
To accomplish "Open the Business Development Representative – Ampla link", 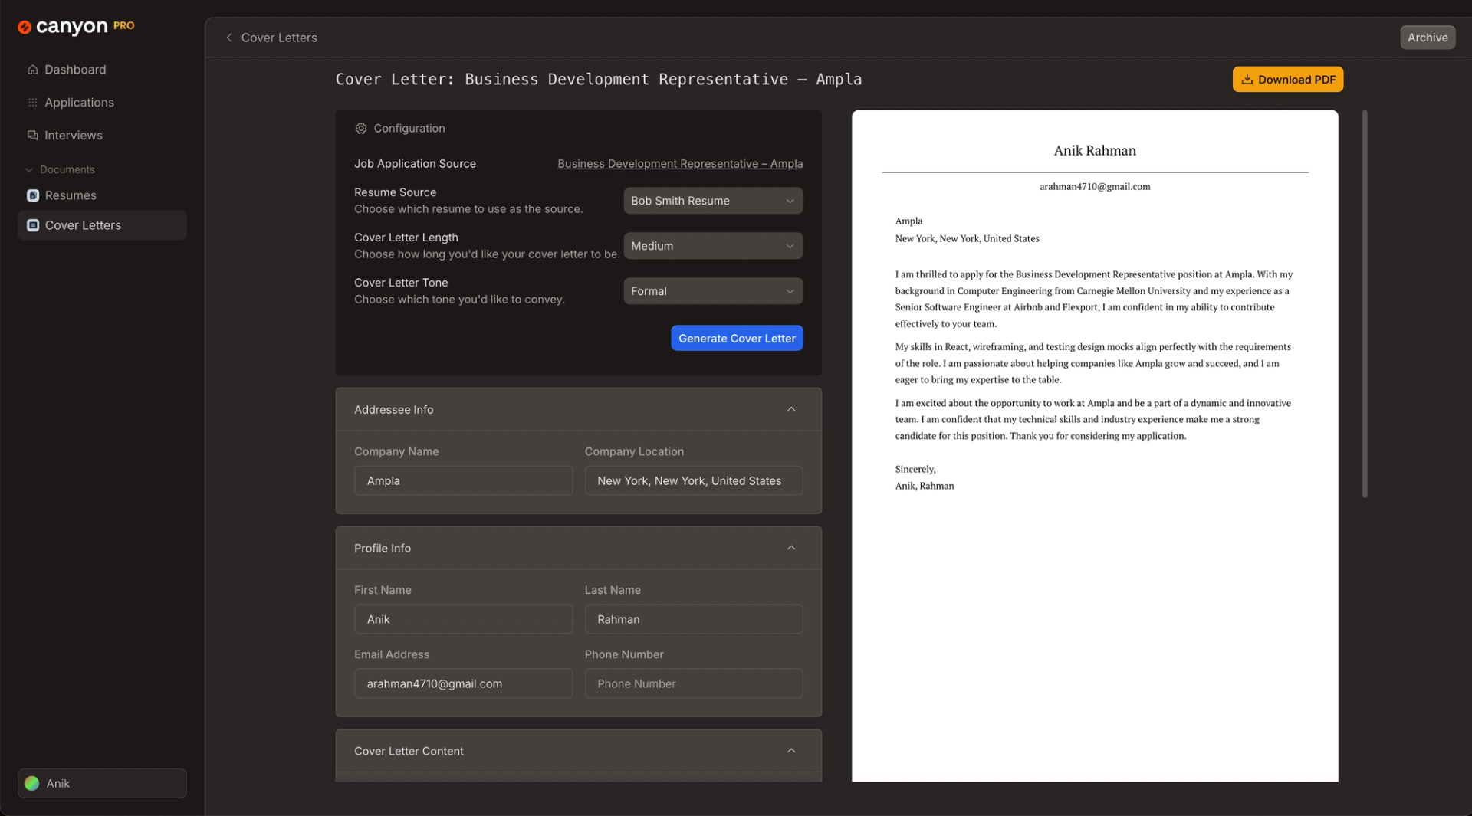I will point(680,164).
